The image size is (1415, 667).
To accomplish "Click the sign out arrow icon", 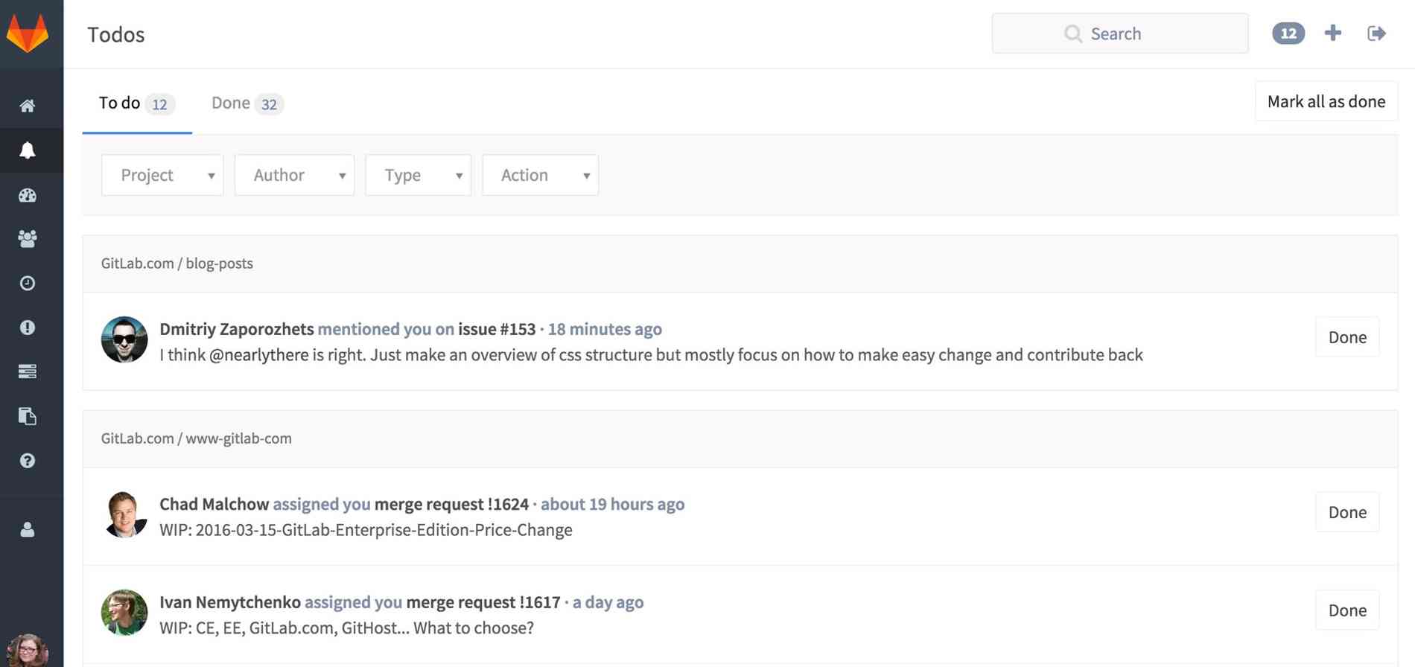I will [x=1376, y=33].
